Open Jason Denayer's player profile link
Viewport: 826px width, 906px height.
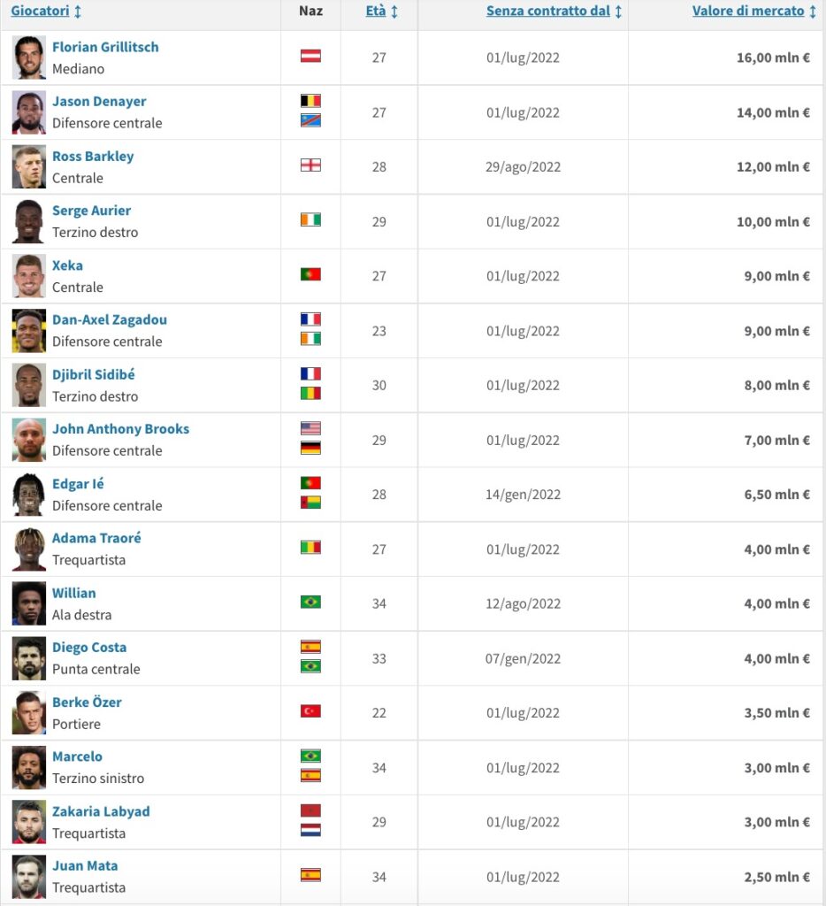[99, 102]
